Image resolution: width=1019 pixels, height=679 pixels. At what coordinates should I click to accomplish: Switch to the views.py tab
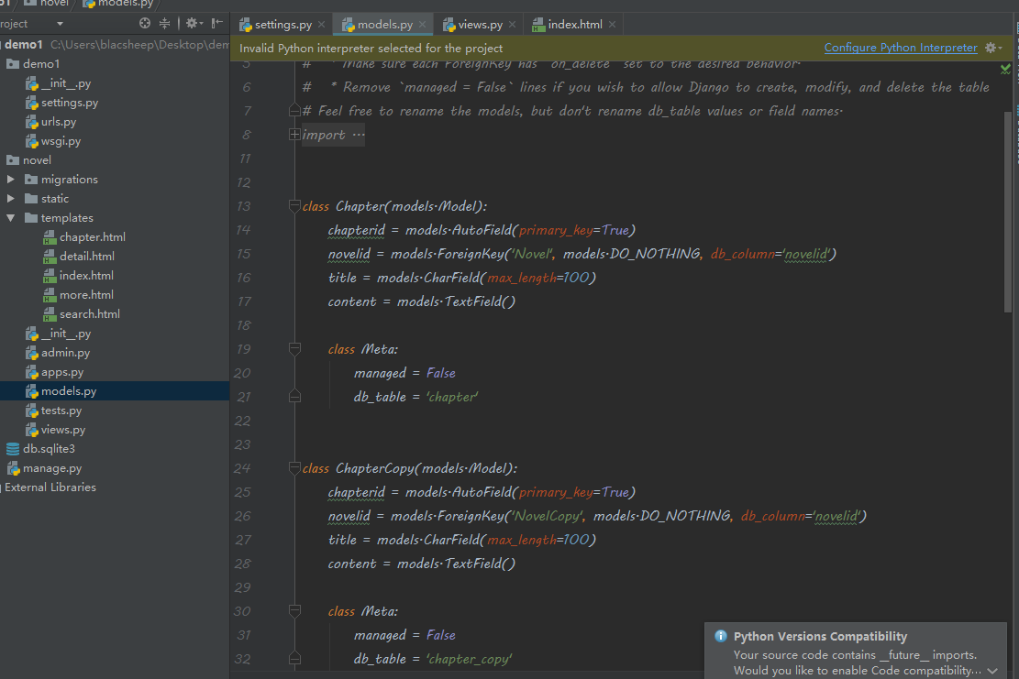[x=480, y=25]
